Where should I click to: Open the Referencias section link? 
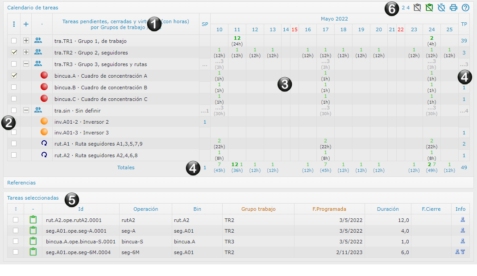tap(21, 183)
